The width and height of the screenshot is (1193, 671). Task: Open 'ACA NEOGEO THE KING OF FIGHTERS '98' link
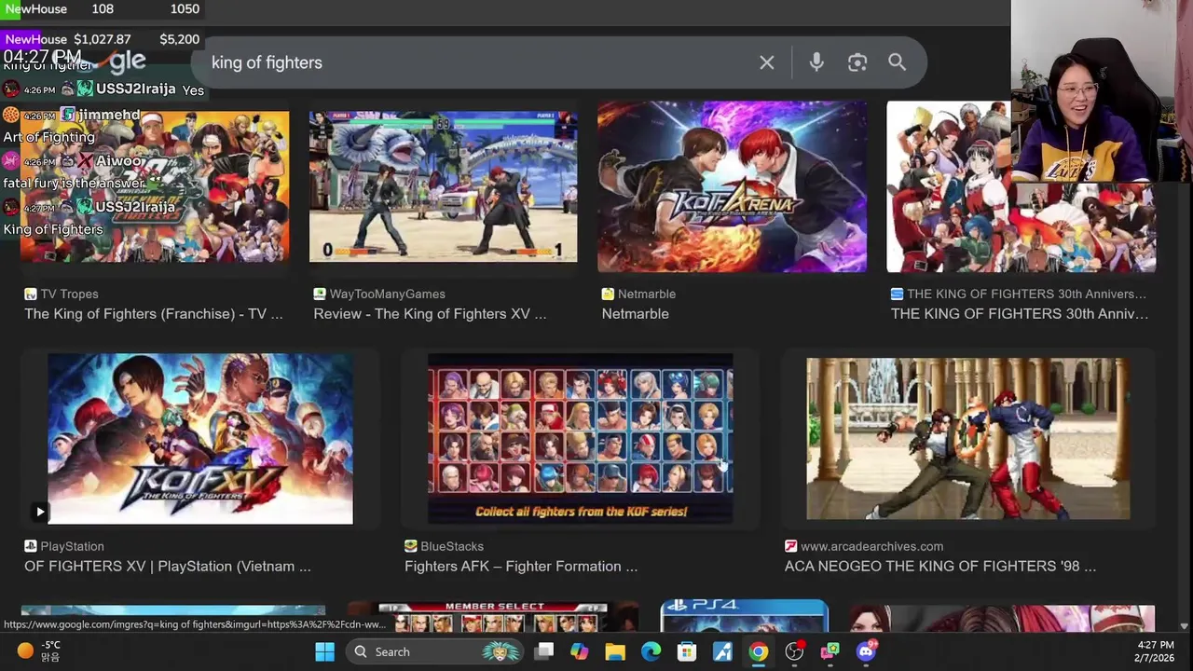(x=940, y=567)
